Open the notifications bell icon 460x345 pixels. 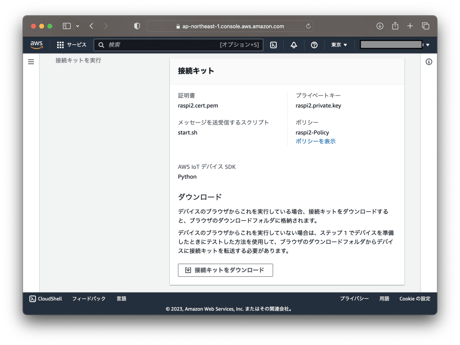[294, 45]
